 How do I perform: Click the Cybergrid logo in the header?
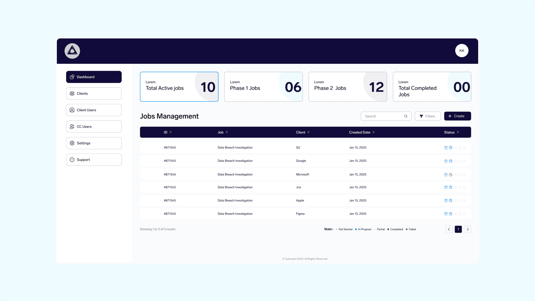72,51
